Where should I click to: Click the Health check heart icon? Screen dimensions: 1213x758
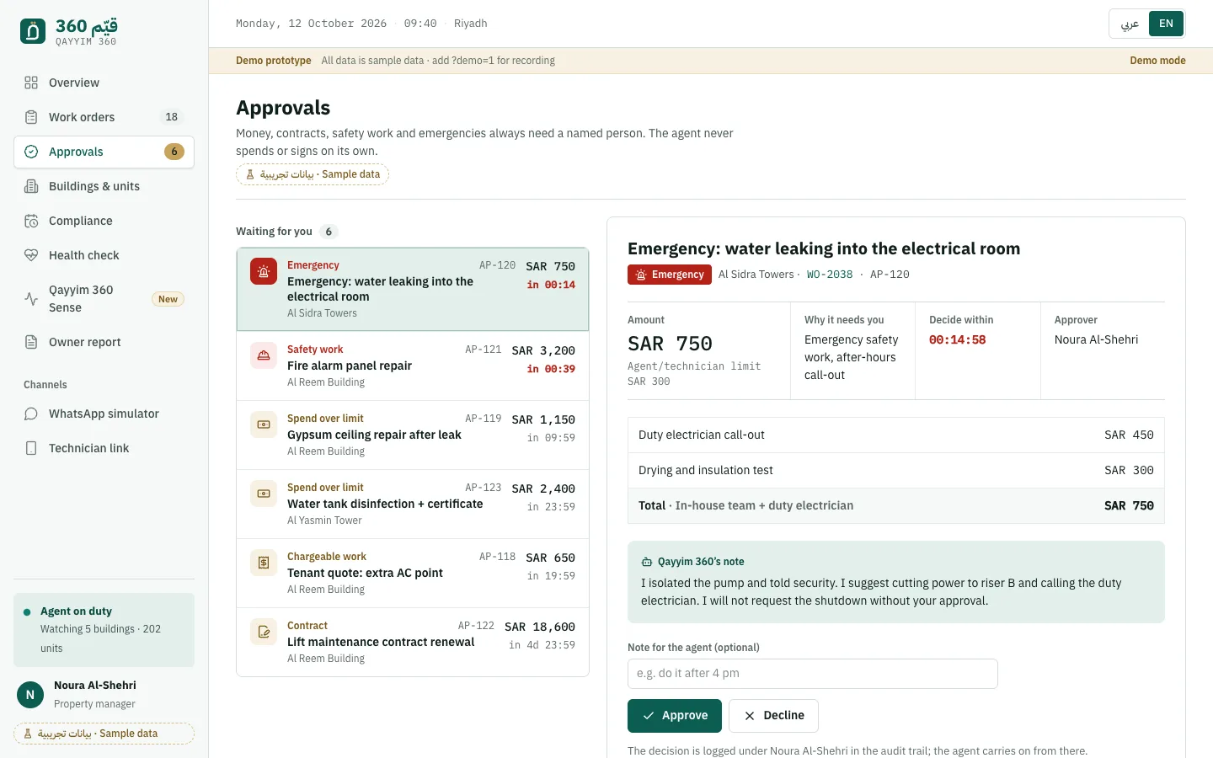(31, 255)
